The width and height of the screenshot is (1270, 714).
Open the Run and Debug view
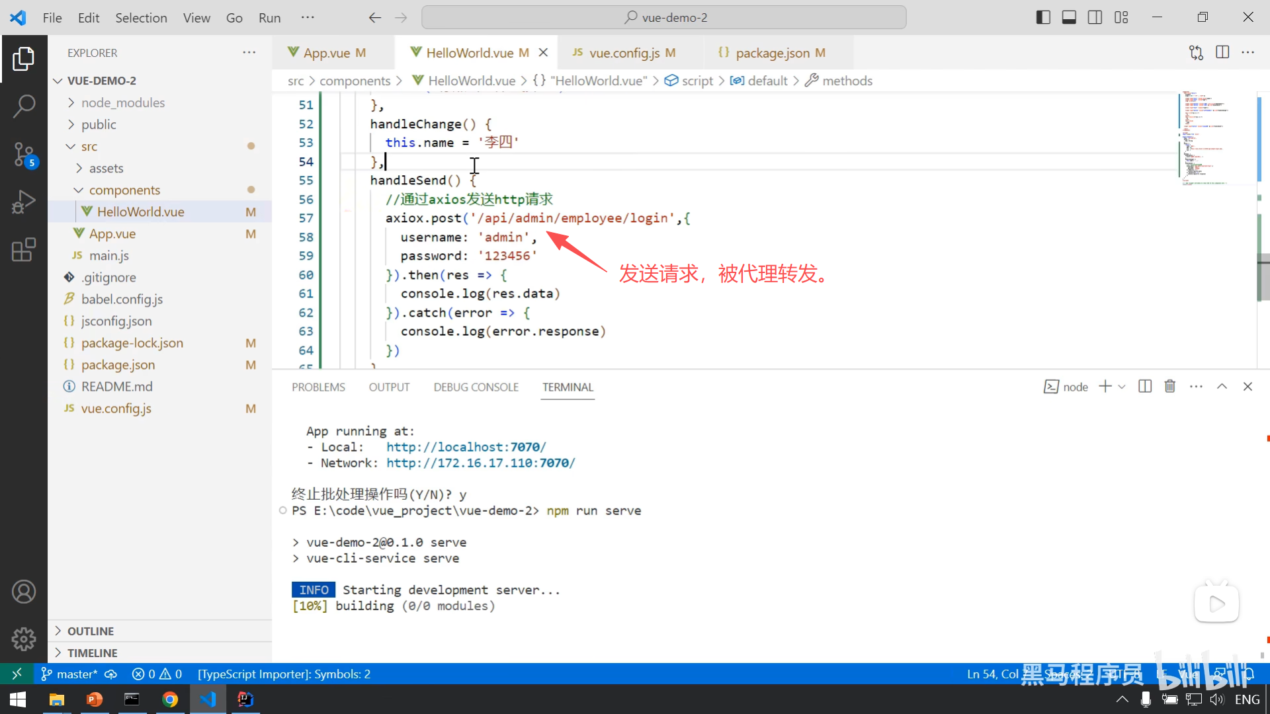[x=24, y=202]
